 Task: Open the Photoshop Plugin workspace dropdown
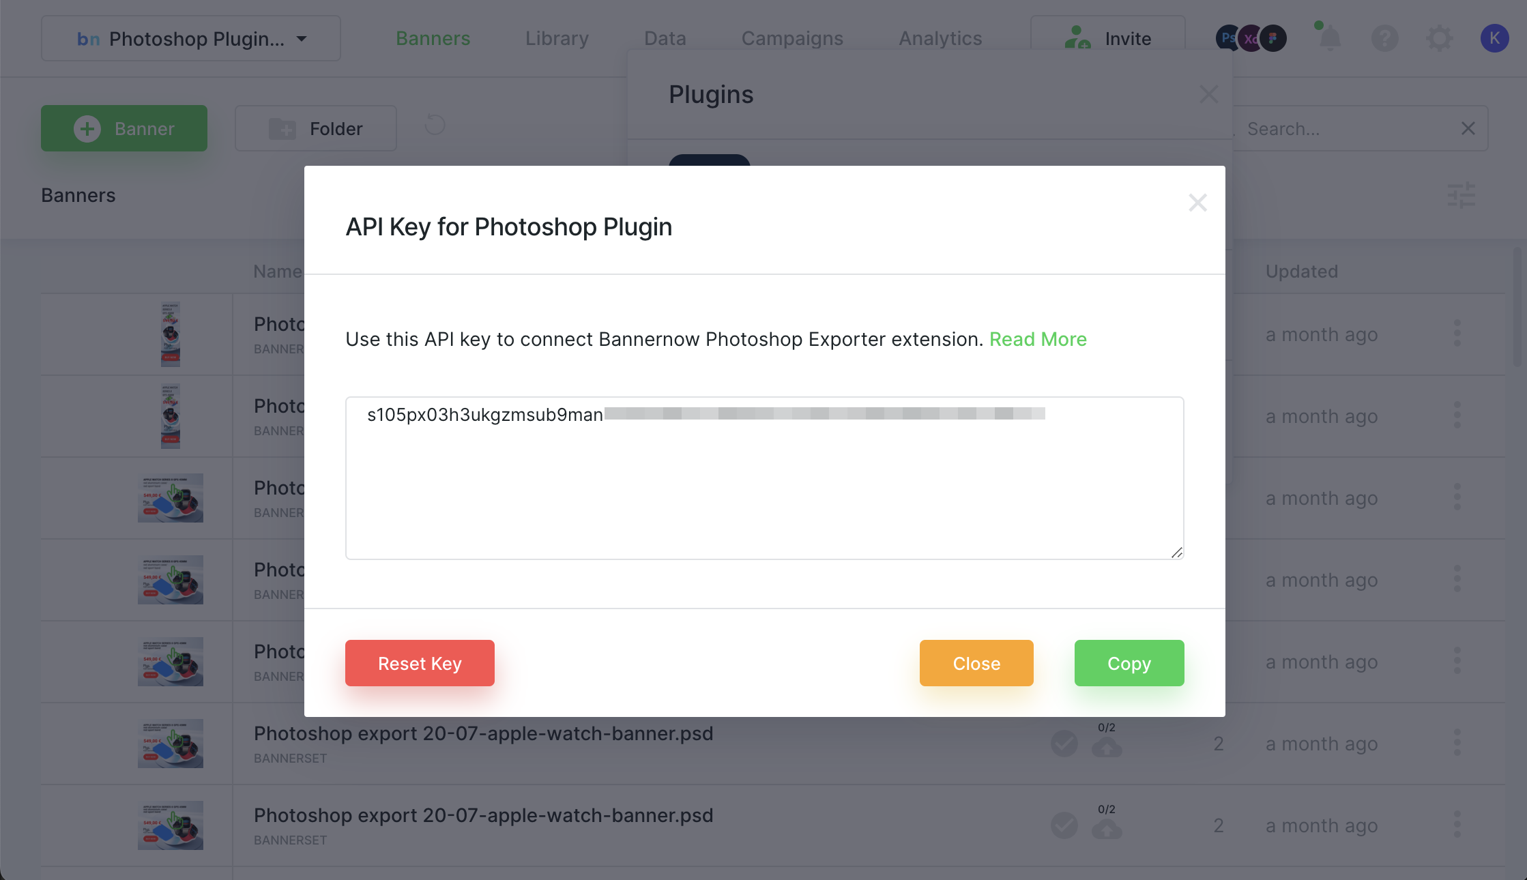click(x=191, y=38)
